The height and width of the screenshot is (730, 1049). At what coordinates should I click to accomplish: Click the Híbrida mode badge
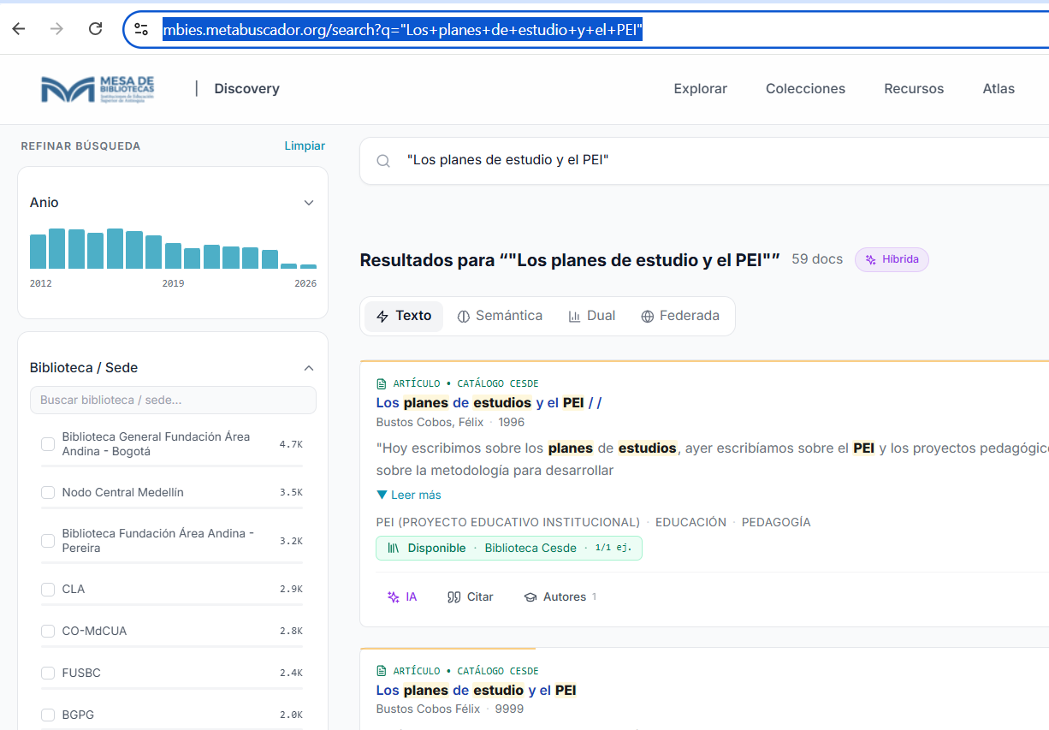point(892,260)
